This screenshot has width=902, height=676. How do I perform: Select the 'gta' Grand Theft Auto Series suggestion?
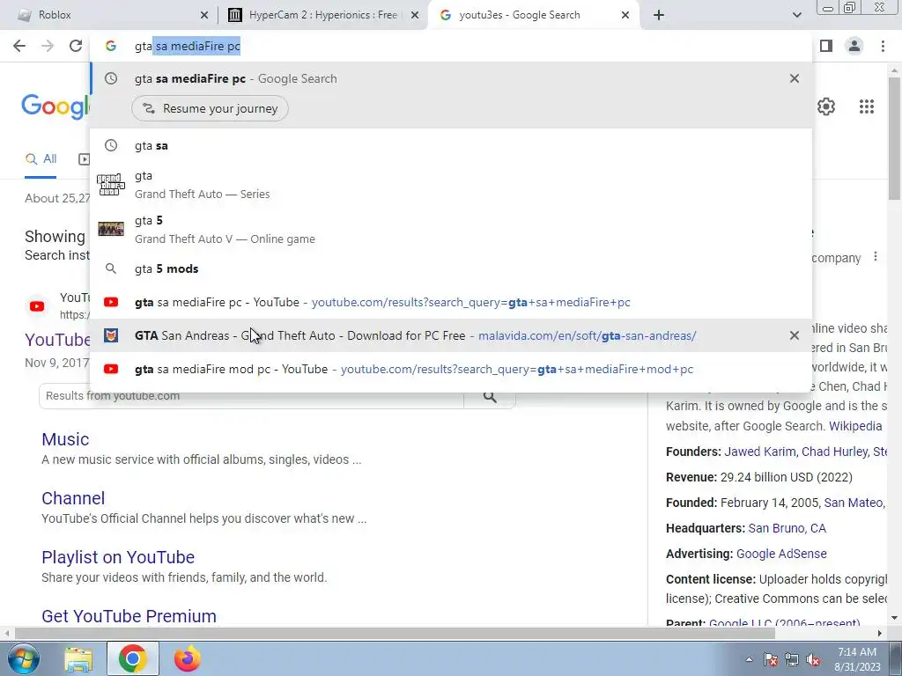coord(451,185)
